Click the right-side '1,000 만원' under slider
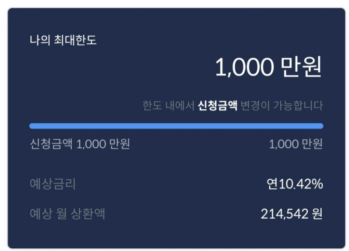The image size is (349, 251). [296, 144]
